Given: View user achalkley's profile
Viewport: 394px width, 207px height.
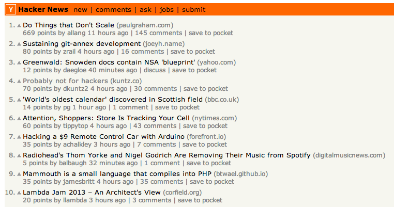Looking at the screenshot, I should tap(77, 145).
